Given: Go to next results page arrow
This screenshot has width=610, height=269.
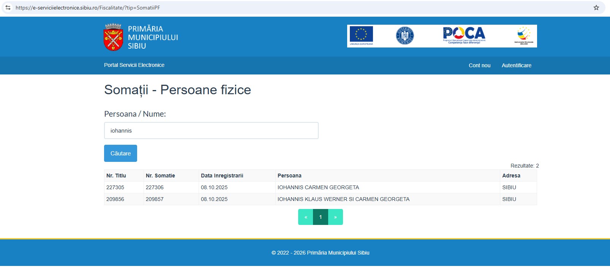Looking at the screenshot, I should click(335, 217).
